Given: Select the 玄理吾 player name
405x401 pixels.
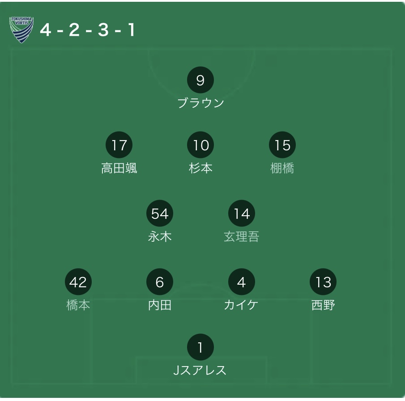Looking at the screenshot, I should click(242, 236).
